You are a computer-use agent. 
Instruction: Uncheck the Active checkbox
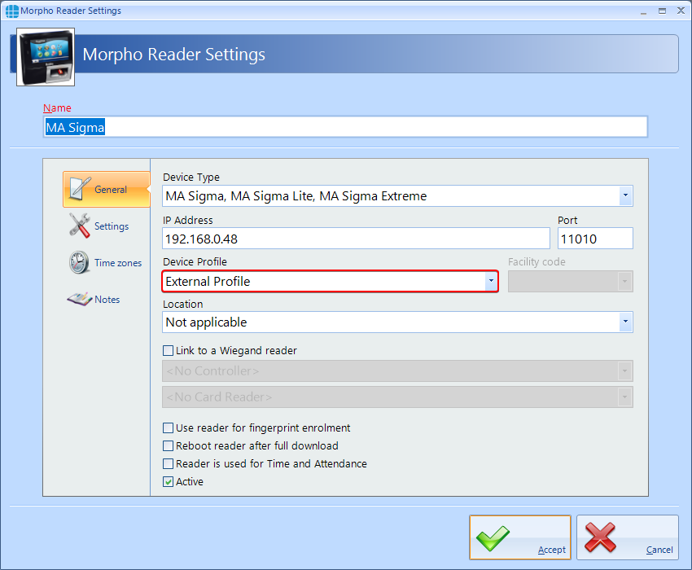click(x=169, y=482)
